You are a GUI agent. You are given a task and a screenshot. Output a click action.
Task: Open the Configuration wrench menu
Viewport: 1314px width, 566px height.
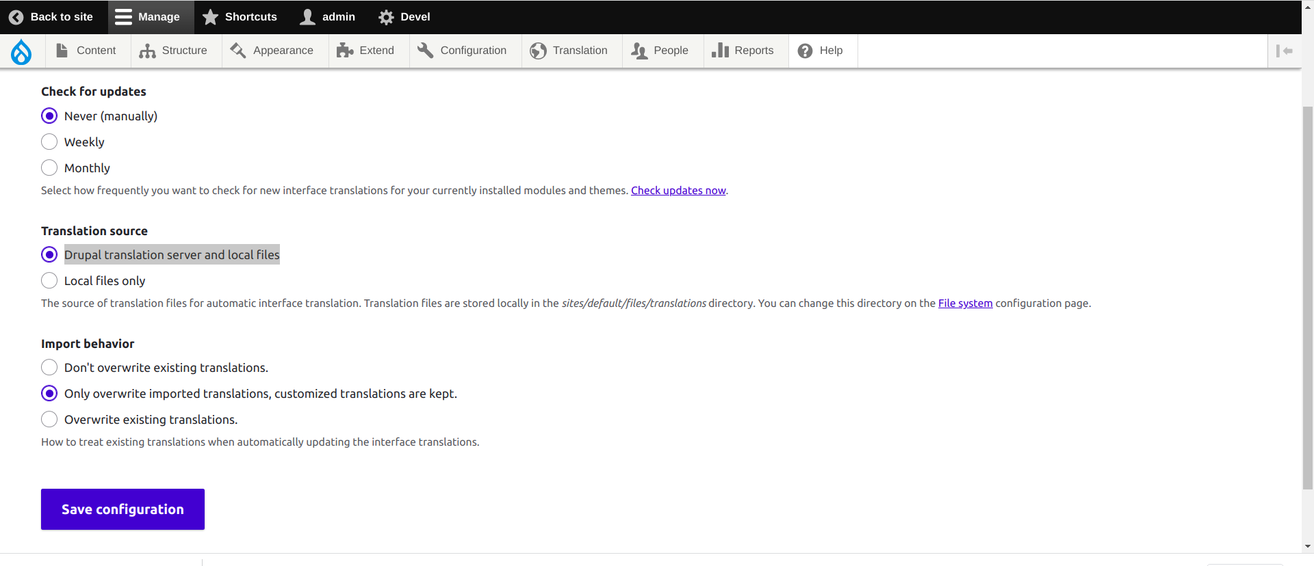tap(463, 51)
